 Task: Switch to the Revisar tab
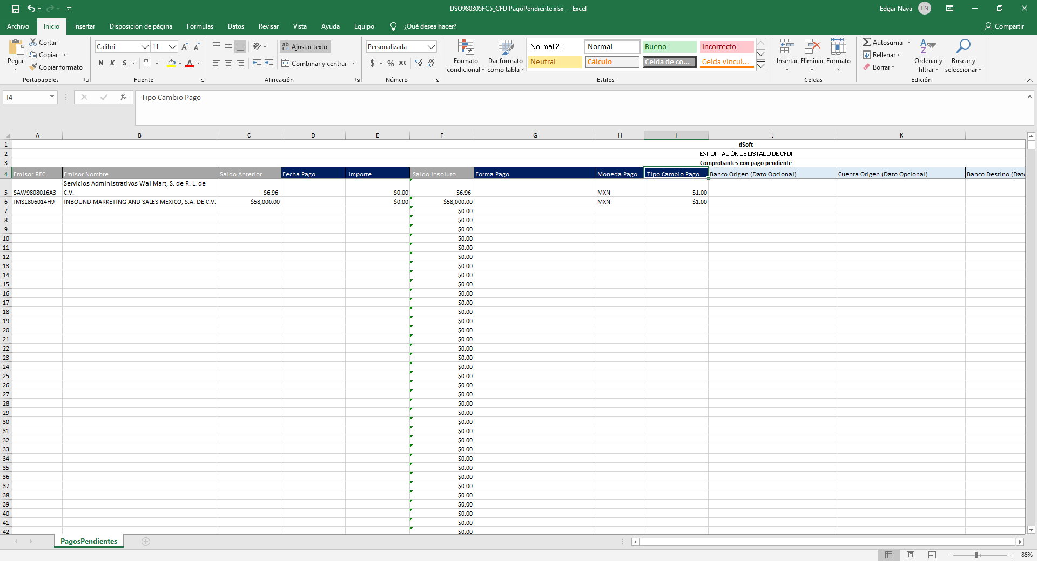click(268, 26)
